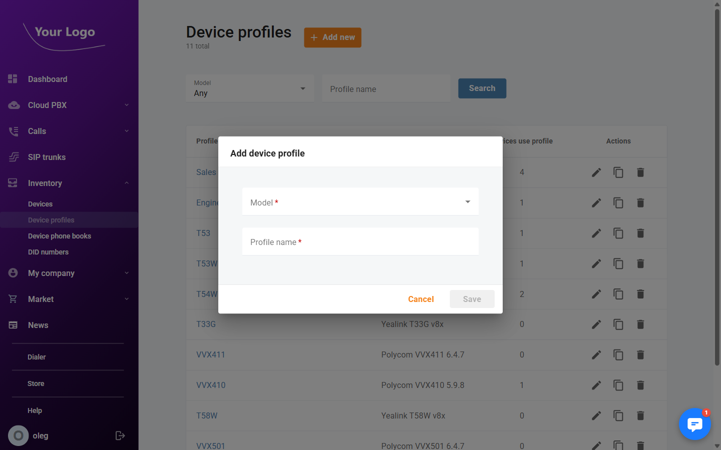Click the Cloud PBX cloud icon
This screenshot has width=721, height=450.
click(14, 105)
